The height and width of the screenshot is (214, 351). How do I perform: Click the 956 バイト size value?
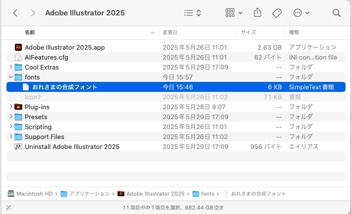[266, 147]
